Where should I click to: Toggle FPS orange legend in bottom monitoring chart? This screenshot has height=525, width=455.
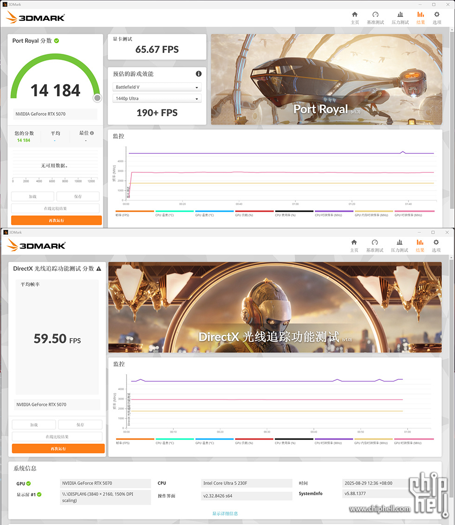pos(135,441)
